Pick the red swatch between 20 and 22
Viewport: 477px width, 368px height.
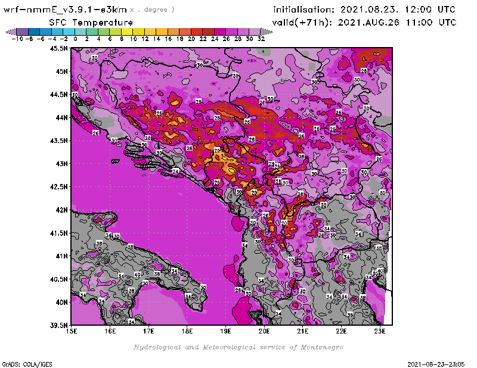(197, 32)
